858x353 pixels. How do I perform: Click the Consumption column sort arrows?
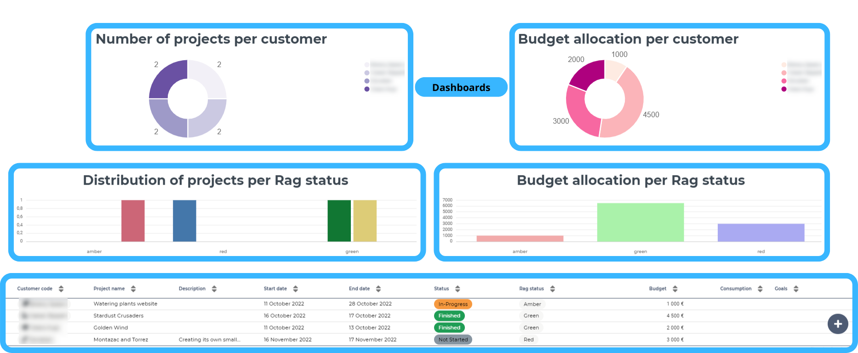coord(760,289)
